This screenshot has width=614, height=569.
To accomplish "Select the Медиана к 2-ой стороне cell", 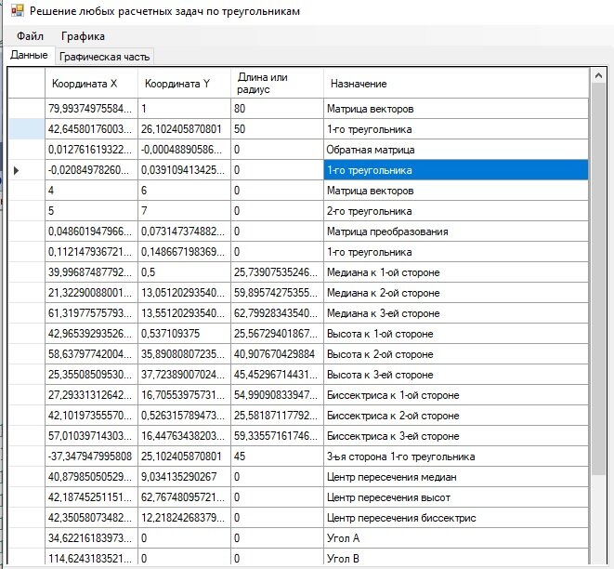I will tap(456, 293).
